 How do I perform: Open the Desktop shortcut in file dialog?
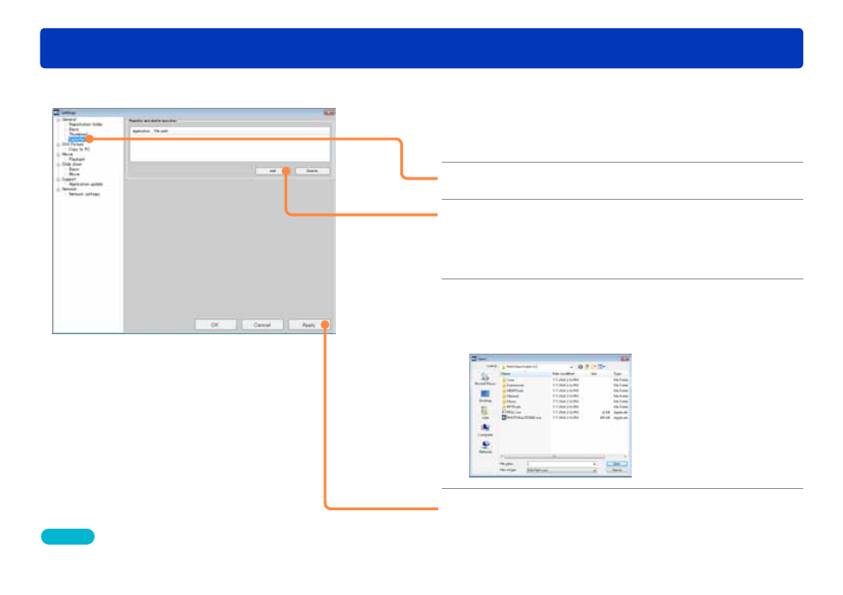485,393
